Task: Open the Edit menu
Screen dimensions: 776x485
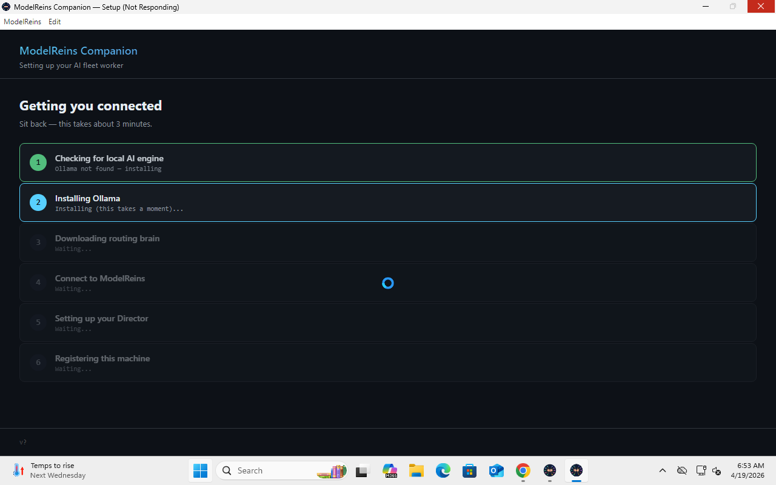Action: coord(55,22)
